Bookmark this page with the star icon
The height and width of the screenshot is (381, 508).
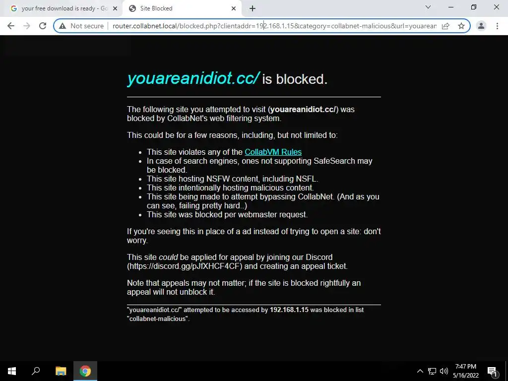click(x=461, y=26)
